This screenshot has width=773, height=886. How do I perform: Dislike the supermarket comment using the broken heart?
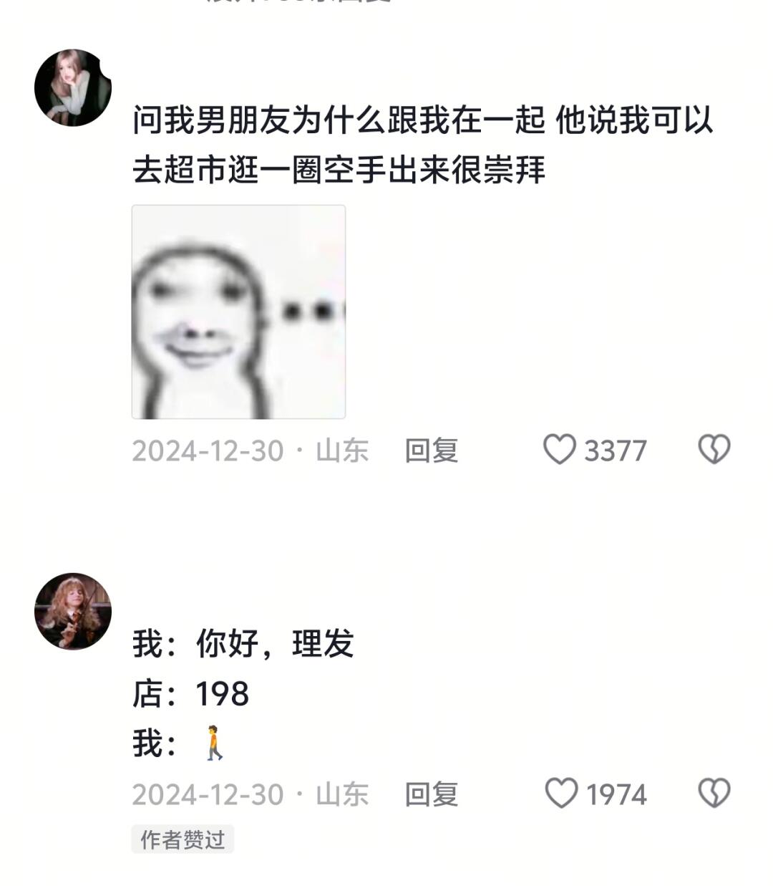pyautogui.click(x=714, y=450)
